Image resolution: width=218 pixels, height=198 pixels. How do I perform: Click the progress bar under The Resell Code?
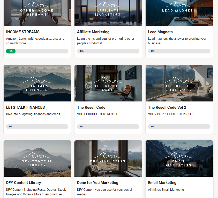108,127
